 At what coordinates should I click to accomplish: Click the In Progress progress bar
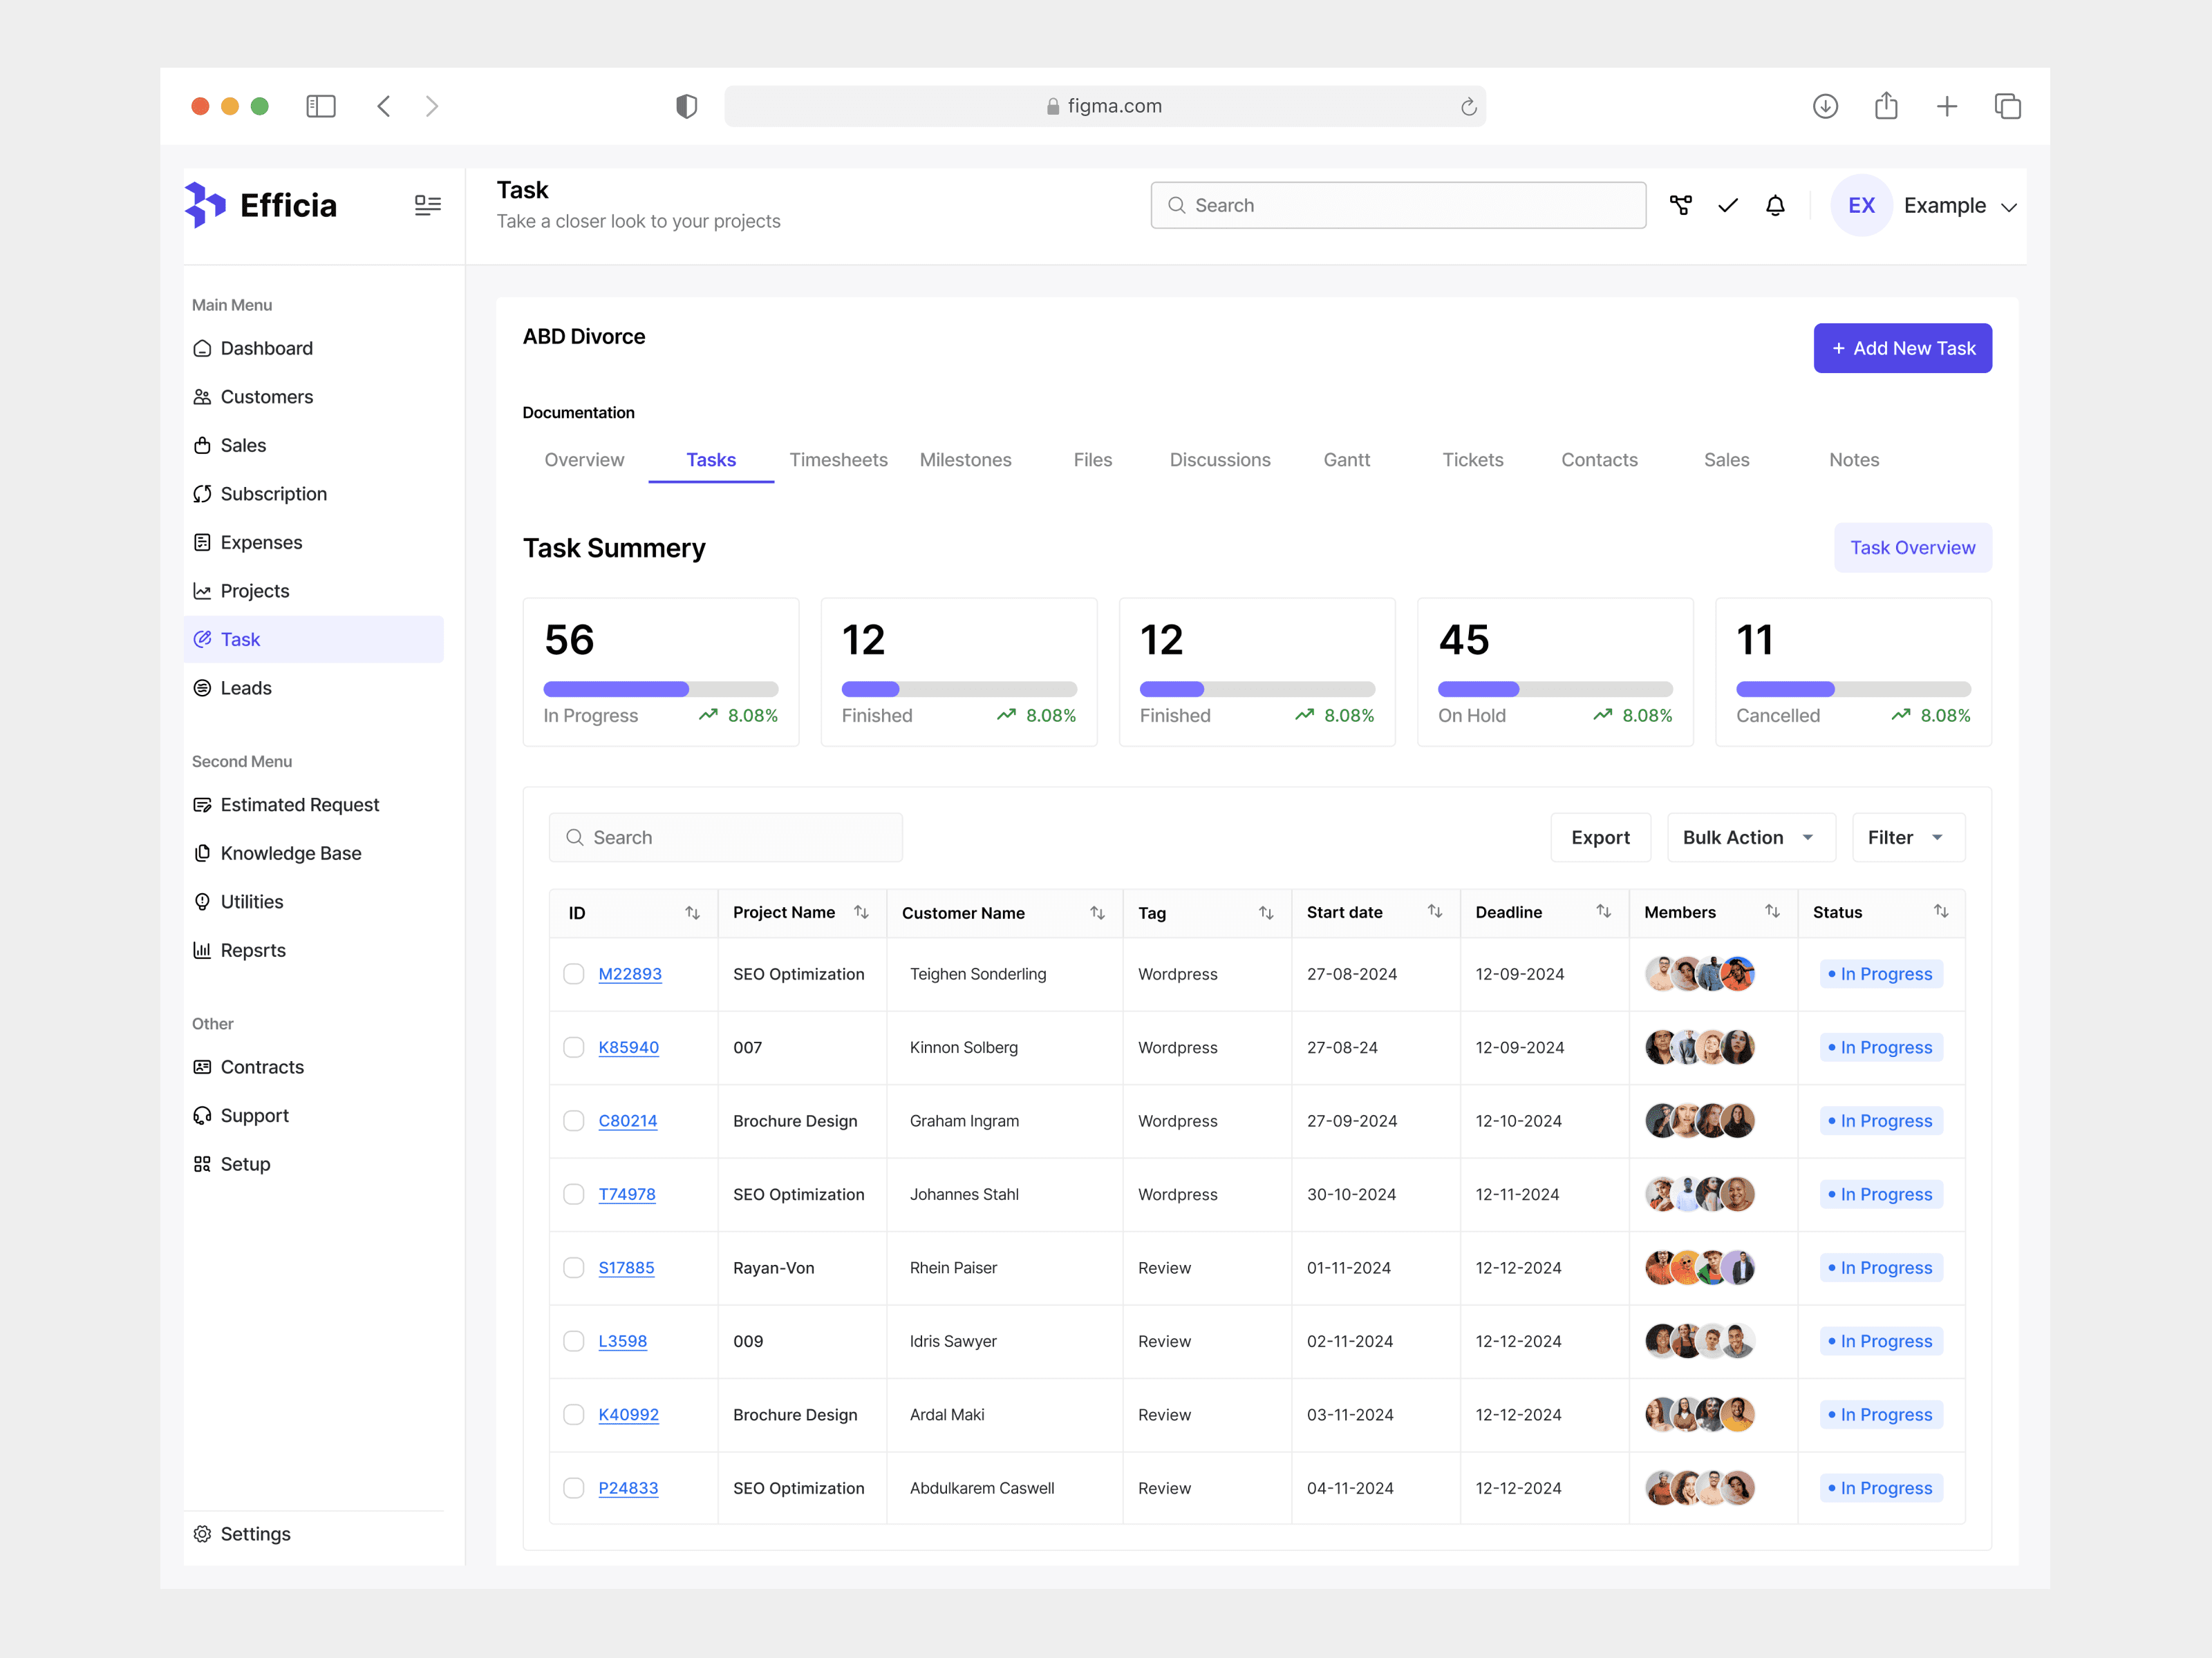[x=660, y=689]
